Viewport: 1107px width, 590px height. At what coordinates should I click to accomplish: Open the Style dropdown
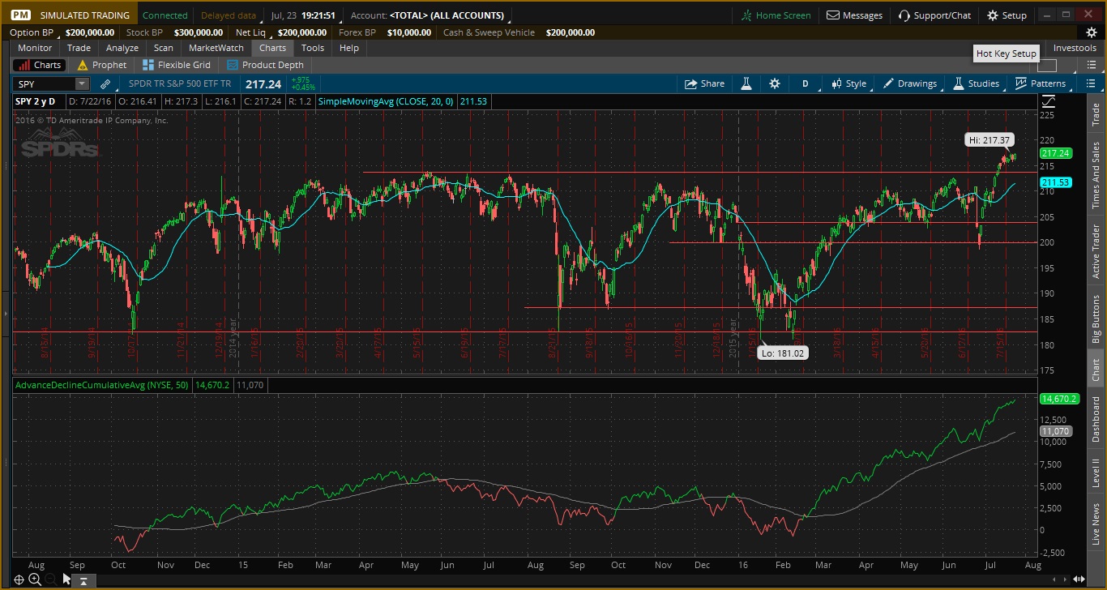[848, 83]
